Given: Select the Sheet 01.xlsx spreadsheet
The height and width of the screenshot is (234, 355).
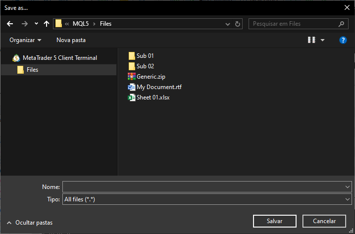Looking at the screenshot, I should coord(153,97).
